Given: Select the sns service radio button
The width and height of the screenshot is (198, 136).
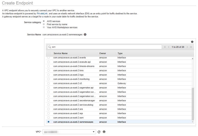Looking at the screenshot, I should 48,109.
